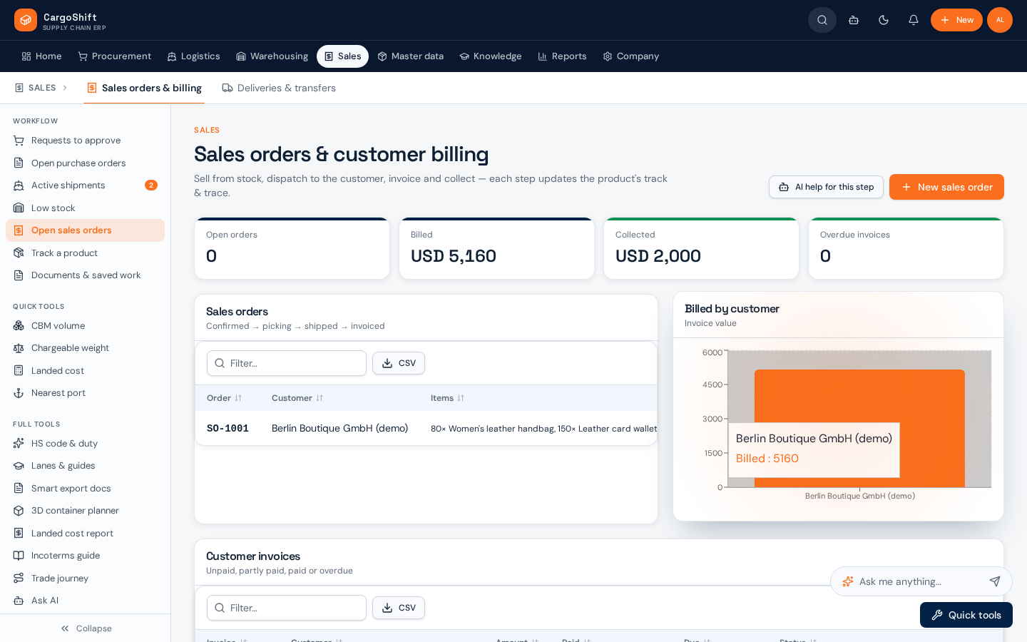Open Chargeable weight tool

coord(86,348)
